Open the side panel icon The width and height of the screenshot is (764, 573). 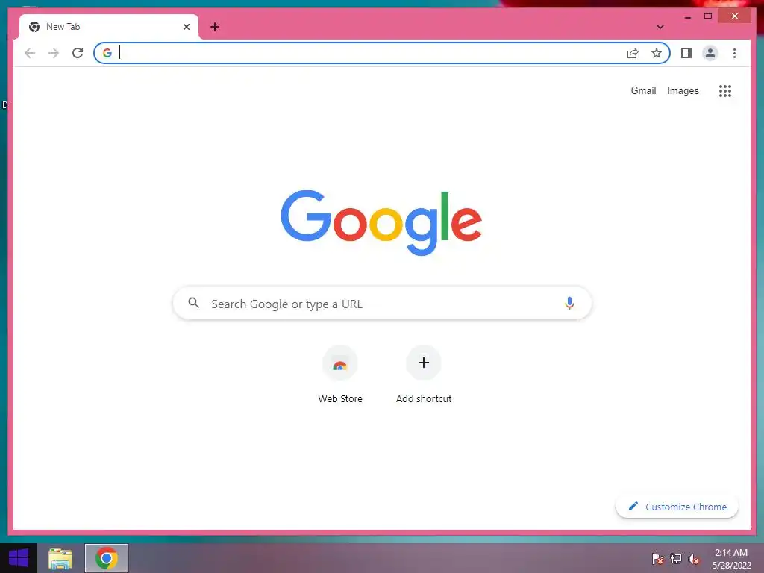[x=686, y=53]
